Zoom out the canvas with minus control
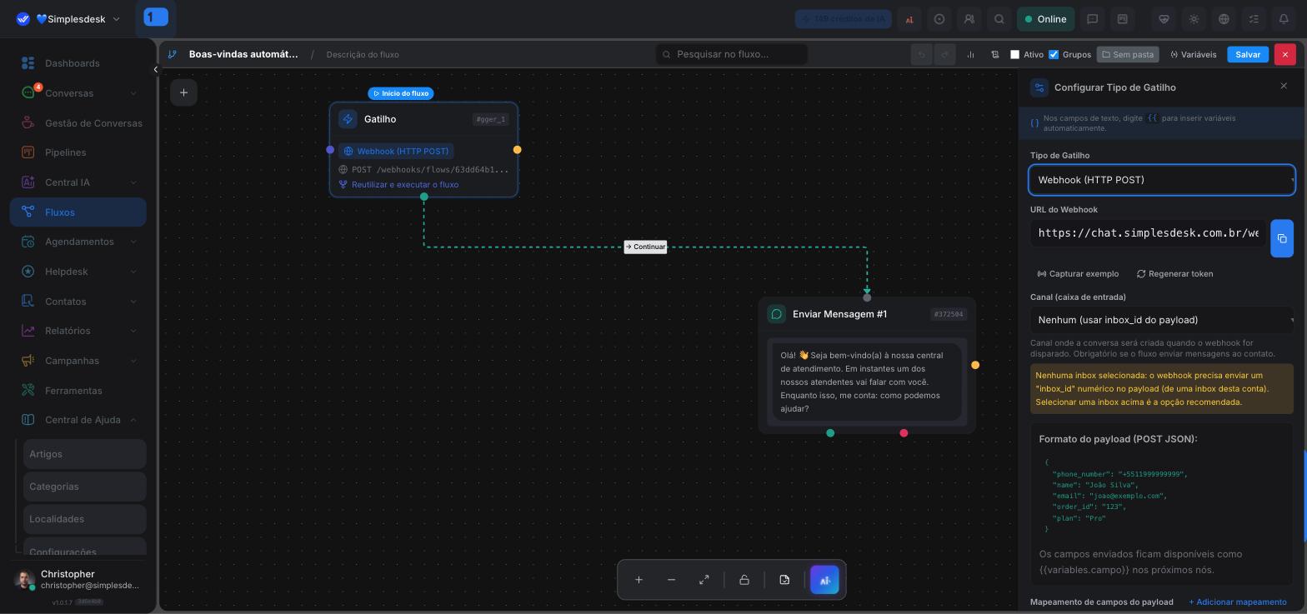1307x614 pixels. pyautogui.click(x=671, y=580)
